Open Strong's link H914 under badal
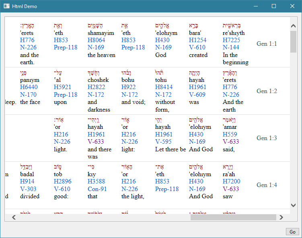This screenshot has width=302, height=238. tap(27, 181)
